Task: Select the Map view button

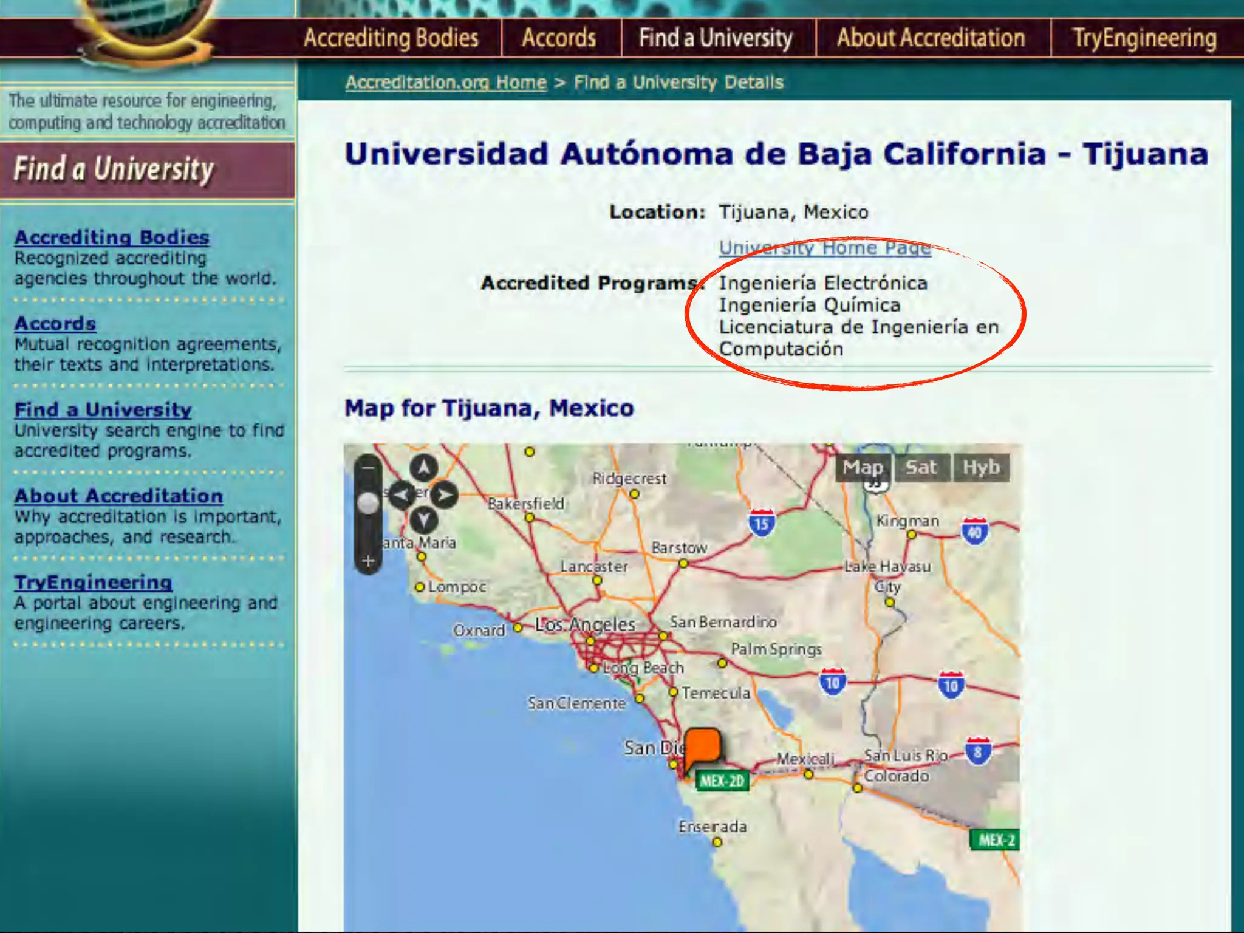Action: point(863,467)
